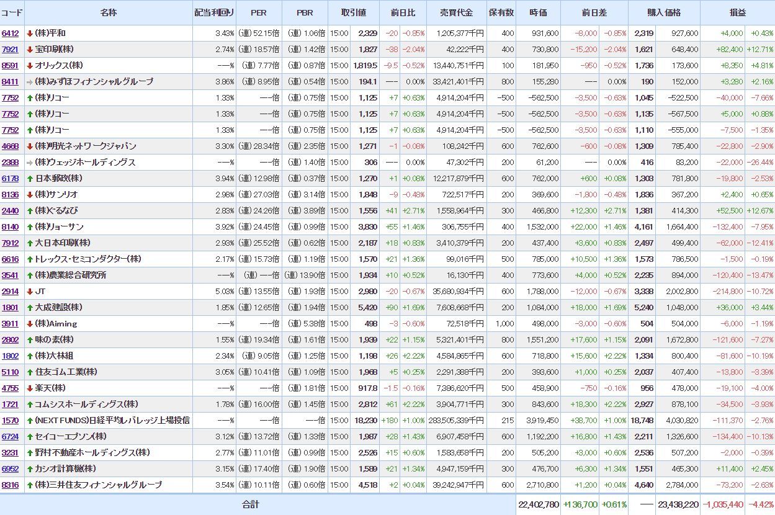775x515 pixels.
Task: Click the green up arrow beside 大成建設(株)
Action: coord(29,308)
